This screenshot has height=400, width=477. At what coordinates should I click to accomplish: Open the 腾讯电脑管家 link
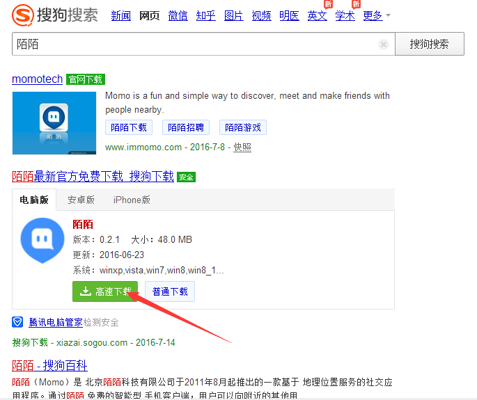pyautogui.click(x=56, y=322)
